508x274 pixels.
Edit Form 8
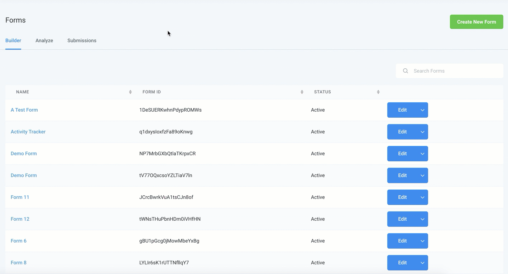pos(402,263)
